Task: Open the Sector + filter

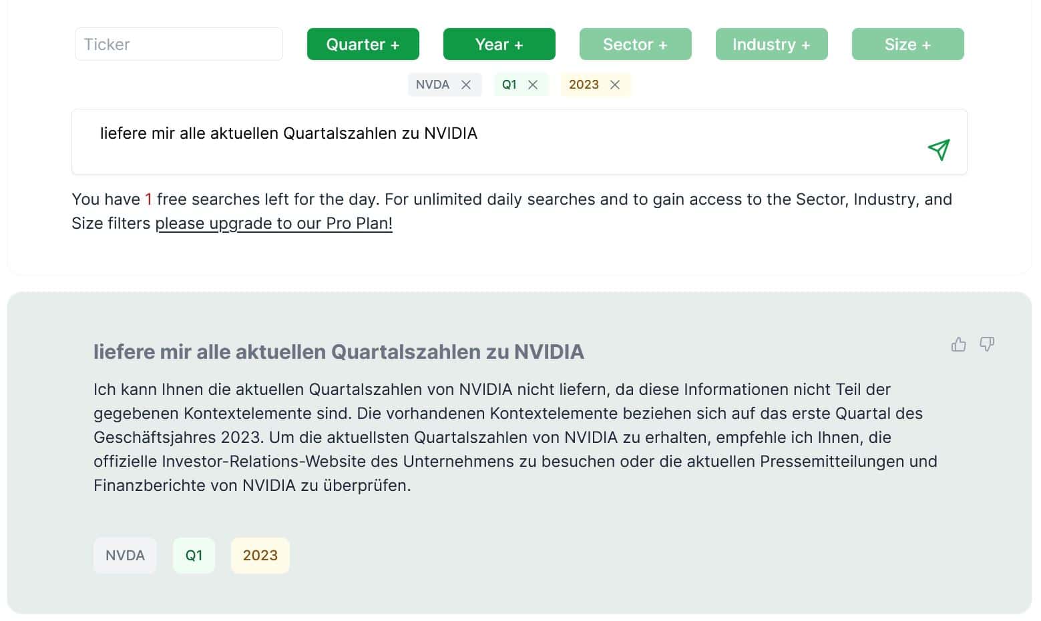Action: coord(636,44)
